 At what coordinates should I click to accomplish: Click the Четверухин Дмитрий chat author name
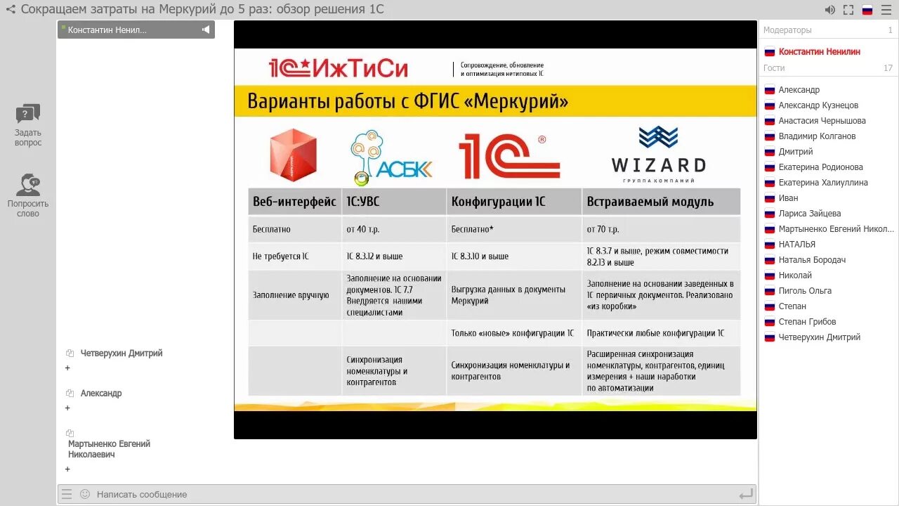(x=122, y=353)
